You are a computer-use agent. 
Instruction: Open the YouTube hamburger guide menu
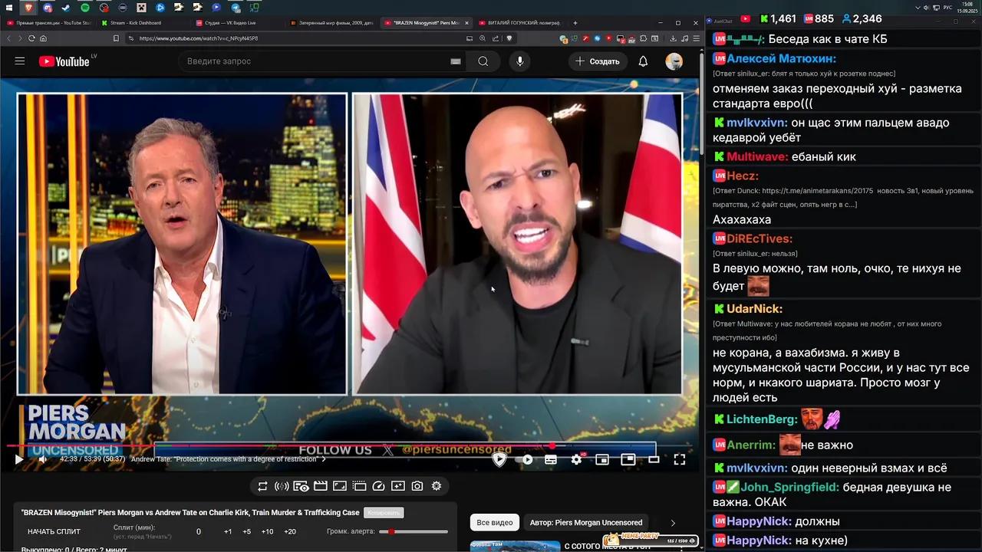(20, 61)
